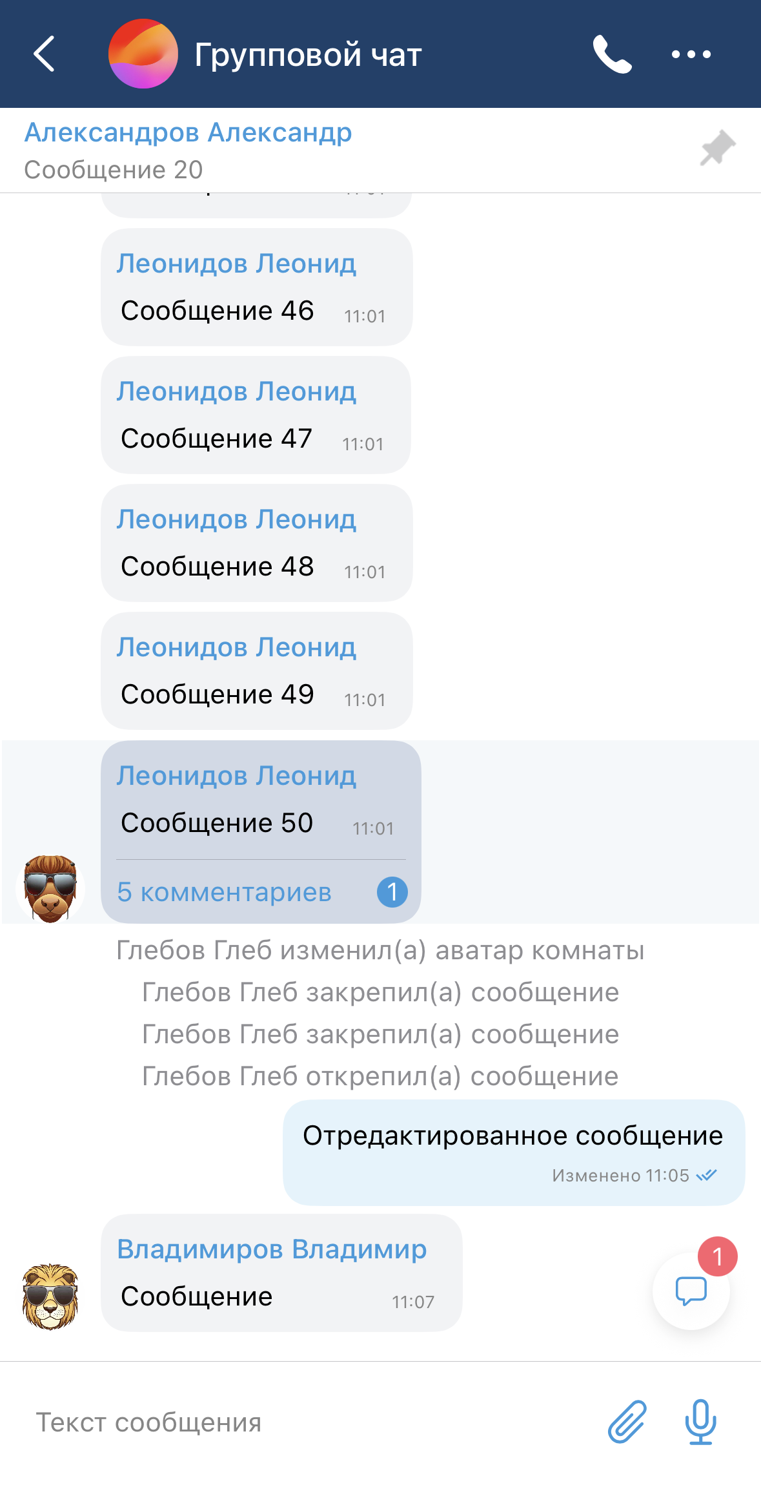
Task: Tap the back arrow in header
Action: [x=44, y=54]
